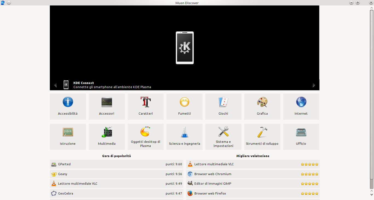Open the GParted popularity entry
Viewport: 374px width, 200px height.
pos(117,164)
